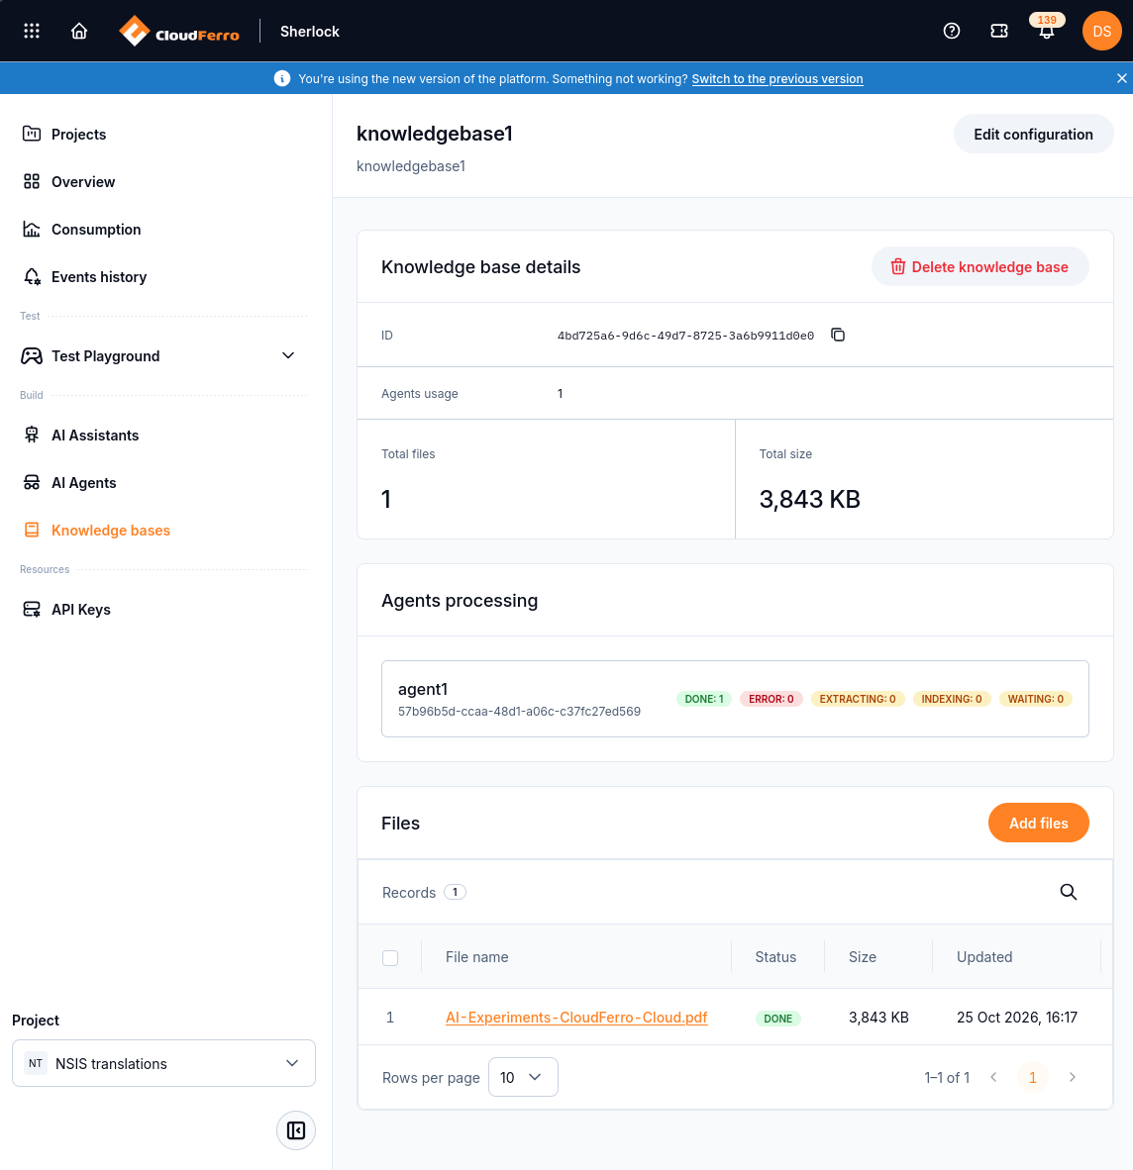
Task: Open the Rows per page dropdown
Action: pos(523,1077)
